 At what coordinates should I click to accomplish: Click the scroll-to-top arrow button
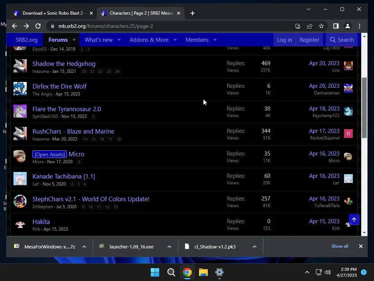pos(354,220)
